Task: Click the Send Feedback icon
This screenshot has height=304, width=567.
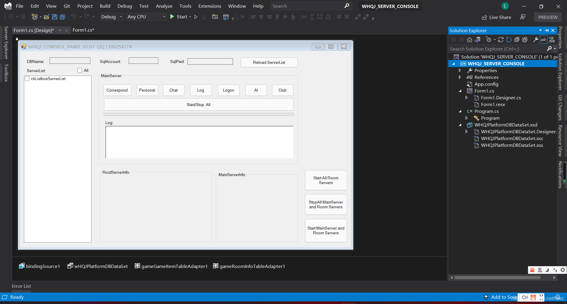Action: [x=523, y=17]
